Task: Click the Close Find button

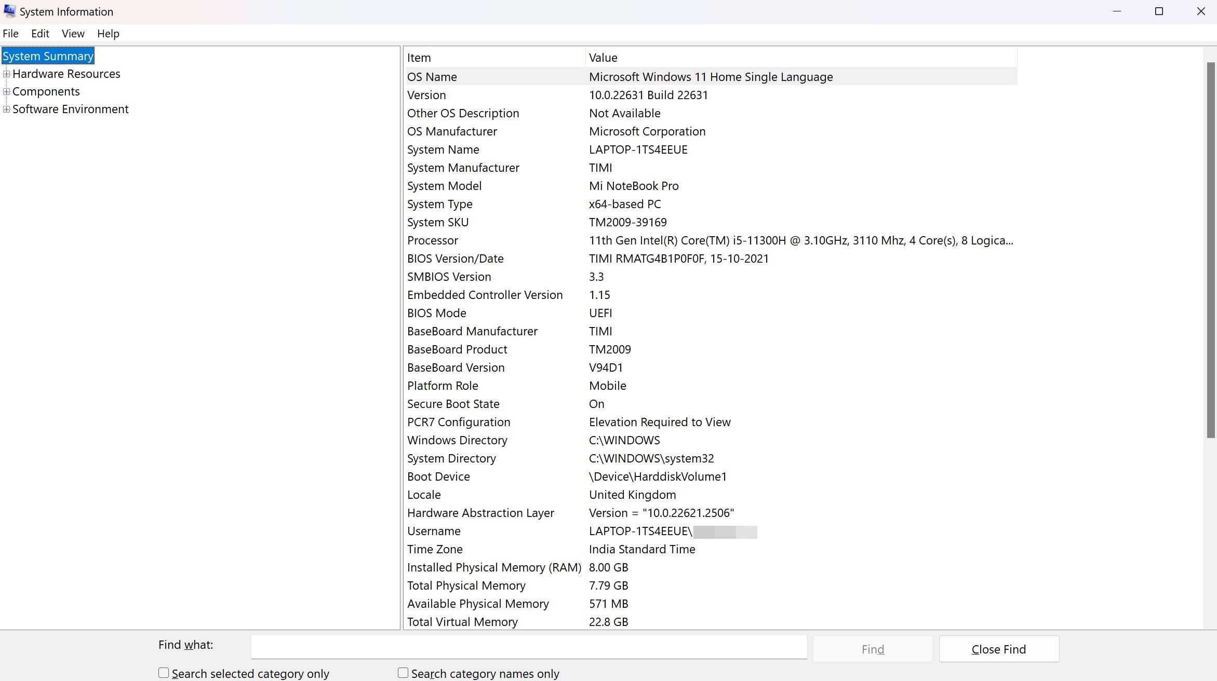Action: tap(998, 648)
